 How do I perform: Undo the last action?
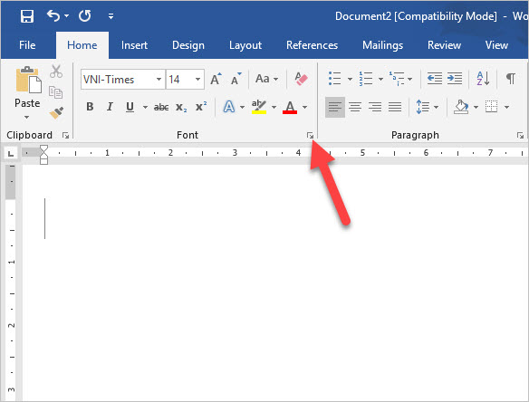coord(53,15)
